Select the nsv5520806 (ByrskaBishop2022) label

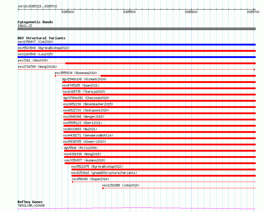coord(44,48)
